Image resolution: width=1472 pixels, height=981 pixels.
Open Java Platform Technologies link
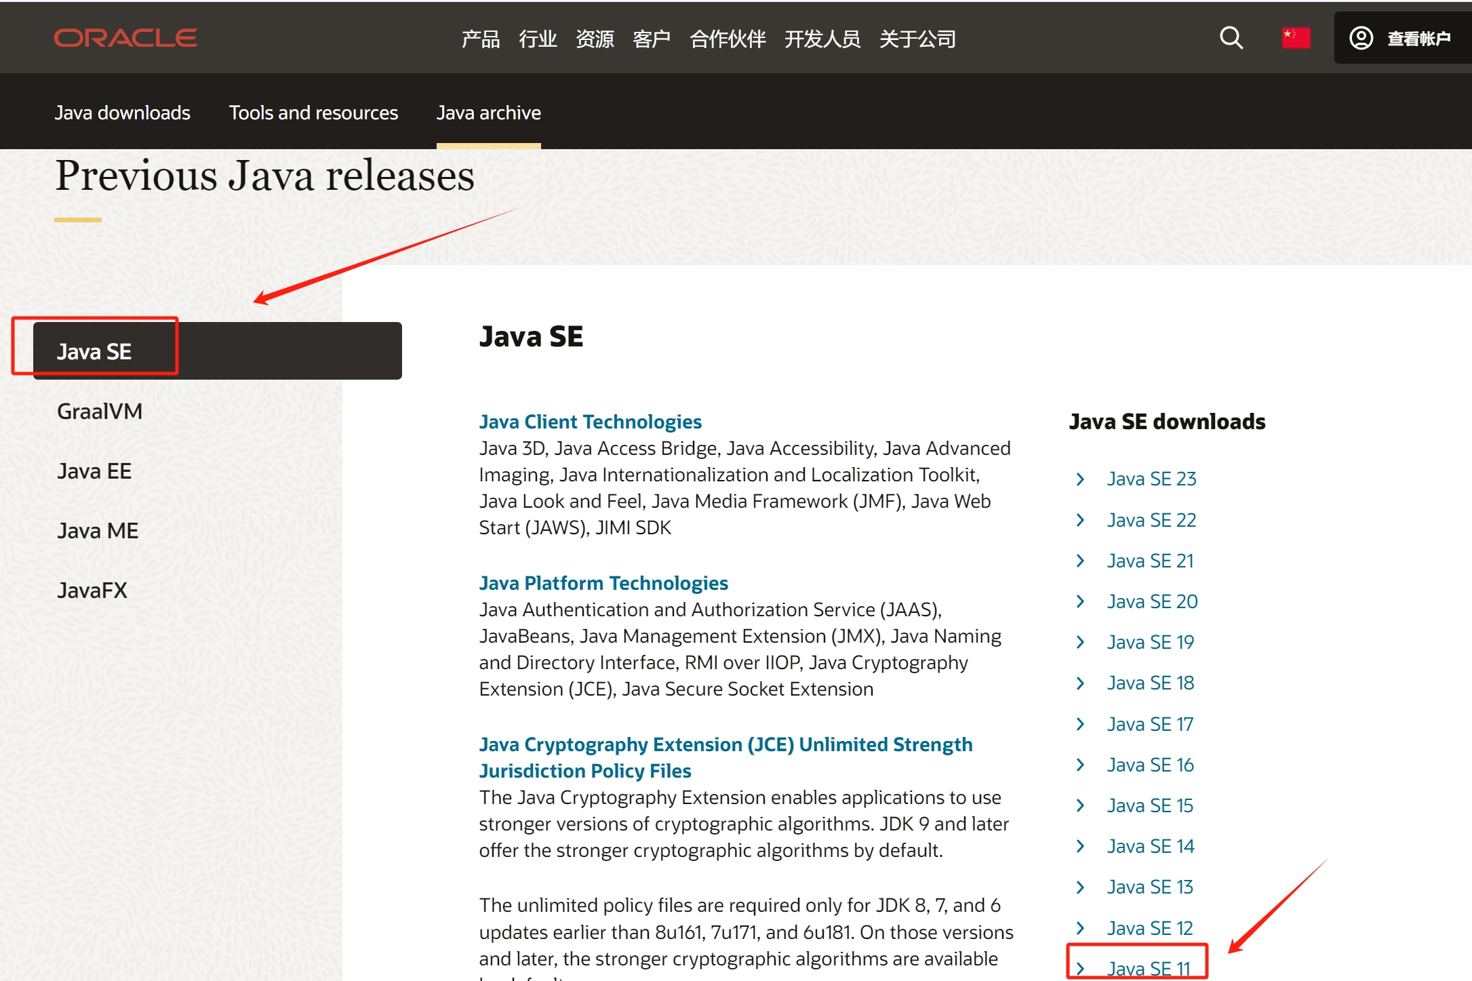pos(603,583)
